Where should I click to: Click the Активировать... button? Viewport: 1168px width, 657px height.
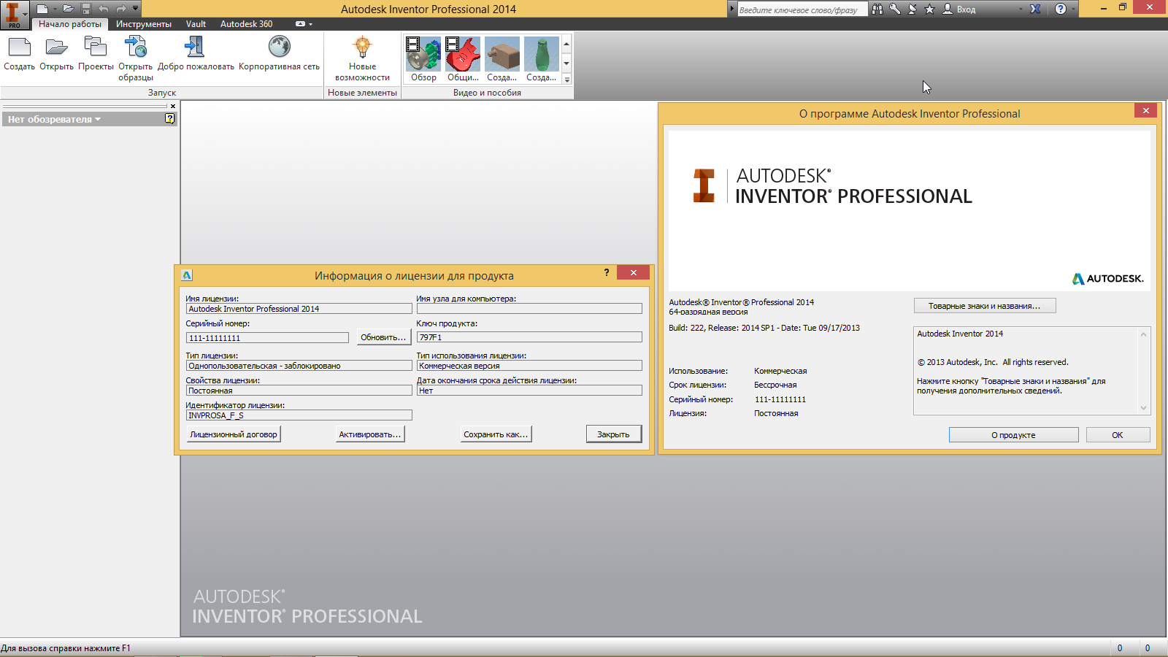tap(370, 434)
